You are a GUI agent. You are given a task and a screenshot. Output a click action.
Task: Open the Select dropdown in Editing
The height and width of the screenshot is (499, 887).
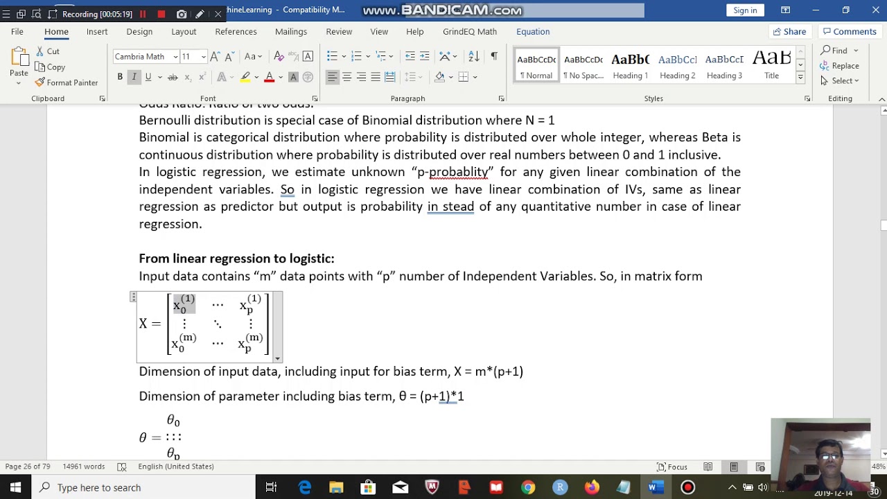pos(840,81)
